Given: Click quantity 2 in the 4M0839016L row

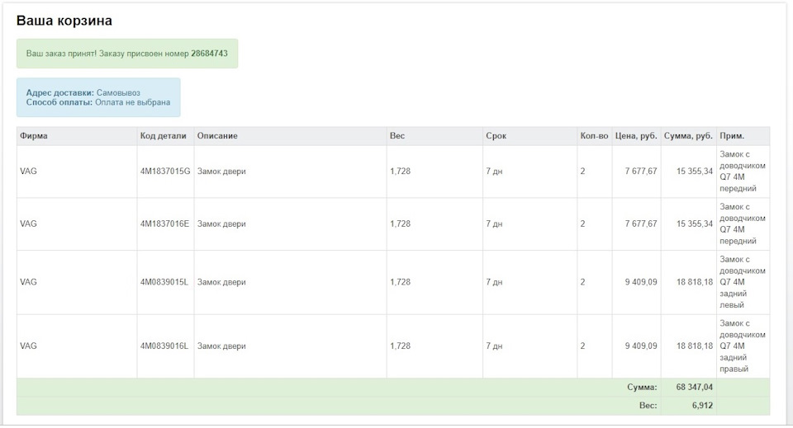Looking at the screenshot, I should 582,346.
